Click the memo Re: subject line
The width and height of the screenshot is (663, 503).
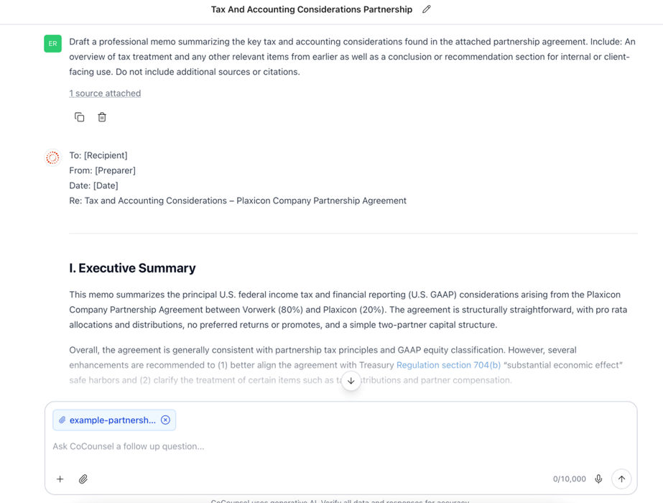pyautogui.click(x=238, y=200)
